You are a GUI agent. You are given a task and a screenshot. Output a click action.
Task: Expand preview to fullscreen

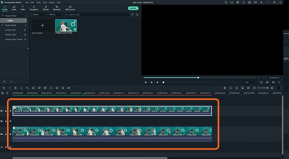click(279, 82)
